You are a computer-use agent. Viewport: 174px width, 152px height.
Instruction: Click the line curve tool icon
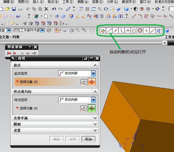coord(134,16)
